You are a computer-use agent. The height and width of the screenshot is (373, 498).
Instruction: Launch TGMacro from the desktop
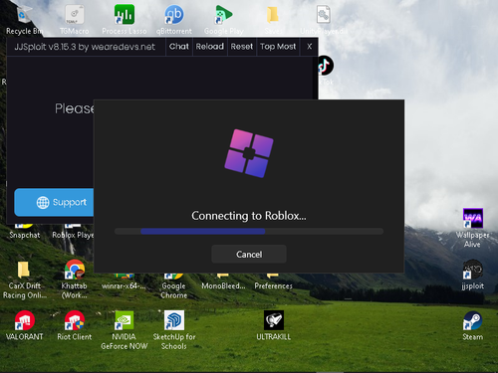(x=75, y=19)
